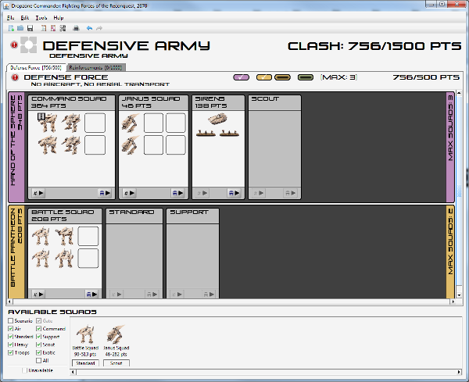The height and width of the screenshot is (382, 469).
Task: Open Standard slot transport dropdown
Action: pyautogui.click(x=152, y=295)
